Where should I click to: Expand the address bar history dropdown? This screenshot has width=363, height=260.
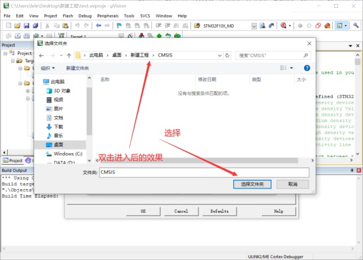220,55
